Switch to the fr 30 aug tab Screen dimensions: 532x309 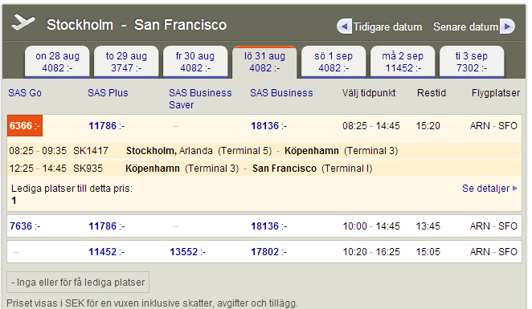point(195,62)
